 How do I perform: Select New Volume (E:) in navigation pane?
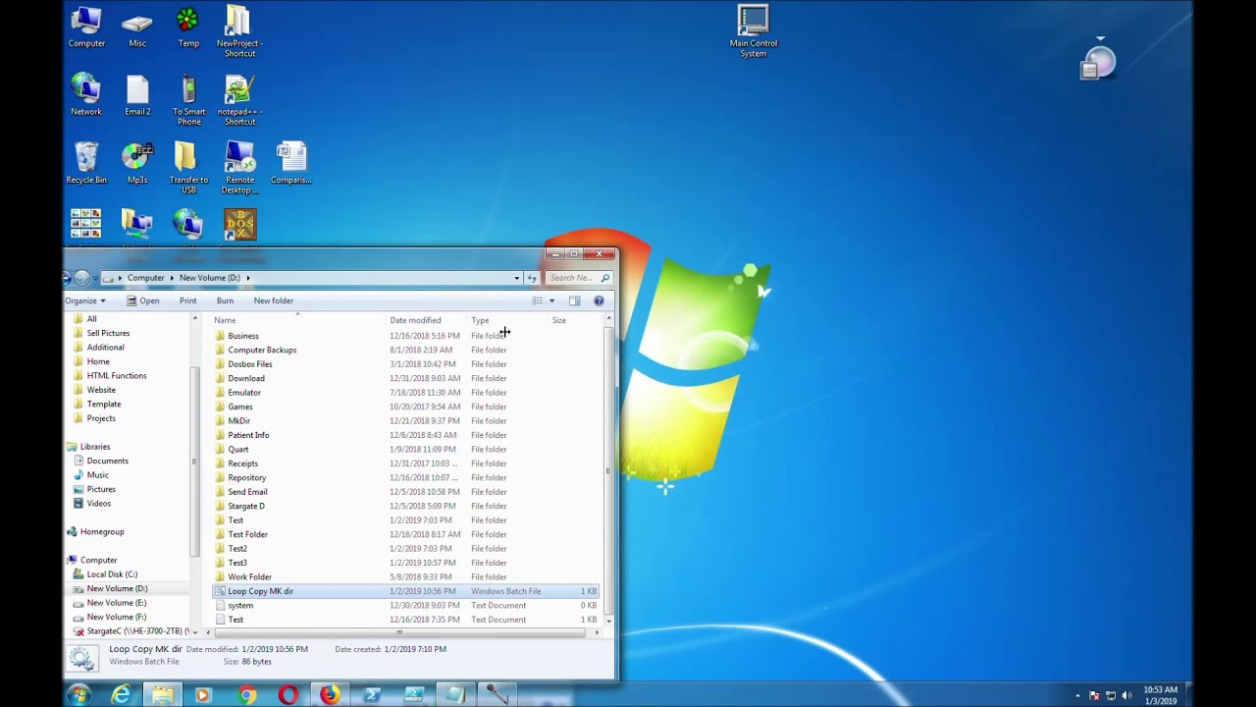117,603
